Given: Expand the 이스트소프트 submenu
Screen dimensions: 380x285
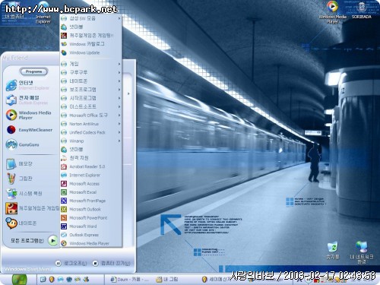Looking at the screenshot, I should point(90,106).
